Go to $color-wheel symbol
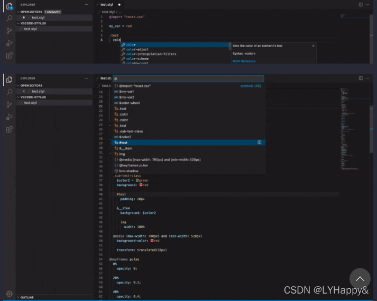Image resolution: width=377 pixels, height=301 pixels. pos(188,103)
